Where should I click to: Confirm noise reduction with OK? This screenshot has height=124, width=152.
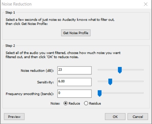click(115, 117)
